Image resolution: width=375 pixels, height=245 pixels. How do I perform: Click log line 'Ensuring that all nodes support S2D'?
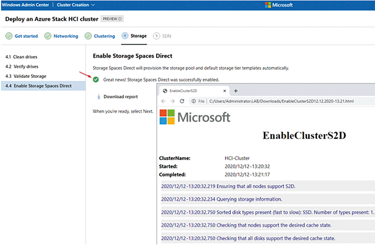coord(268,186)
